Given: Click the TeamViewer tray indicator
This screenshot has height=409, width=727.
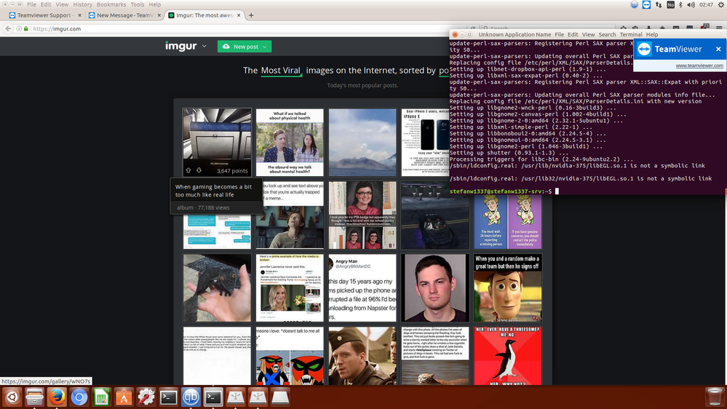Looking at the screenshot, I should [646, 4].
